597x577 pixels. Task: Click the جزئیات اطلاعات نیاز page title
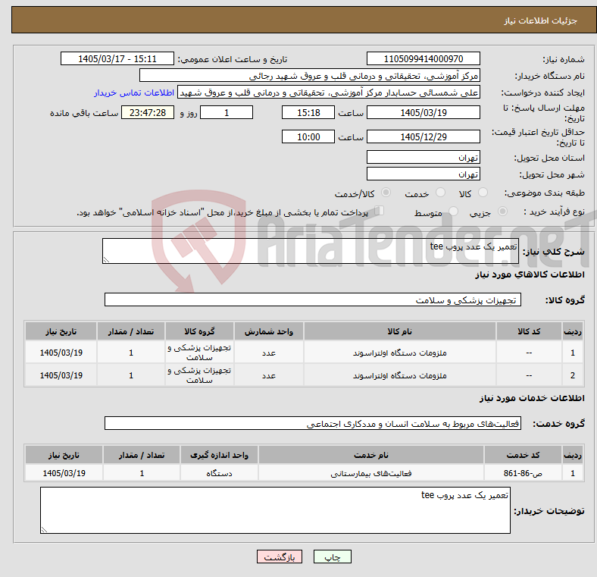pyautogui.click(x=540, y=20)
